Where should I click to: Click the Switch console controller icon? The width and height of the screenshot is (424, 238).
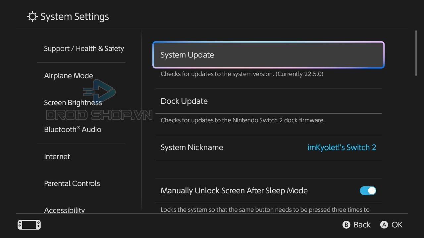pyautogui.click(x=29, y=225)
